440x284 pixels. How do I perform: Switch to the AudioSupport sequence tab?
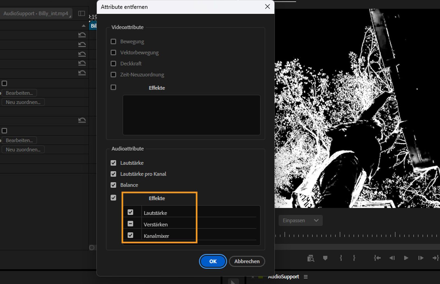tap(283, 277)
